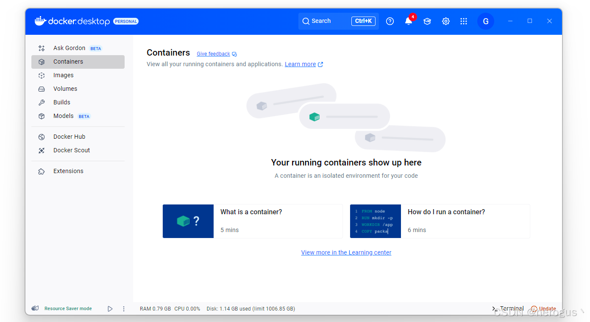Click the Disk 1.14 GB used readout
Image resolution: width=590 pixels, height=322 pixels.
[x=251, y=309]
